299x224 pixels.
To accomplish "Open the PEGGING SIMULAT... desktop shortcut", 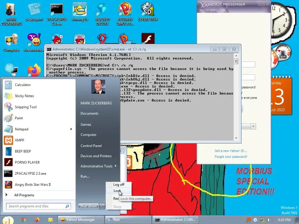I will 125,14.
